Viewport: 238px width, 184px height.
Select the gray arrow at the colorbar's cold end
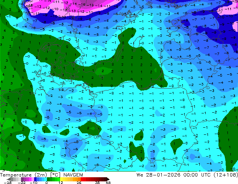point(9,179)
